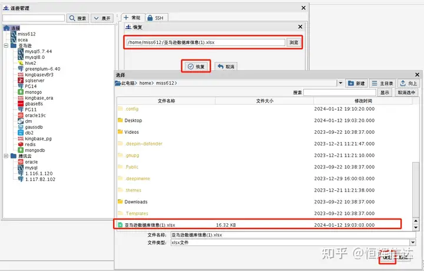424x271 pixels.
Task: Click the PG14 elephant icon
Action: tap(21, 86)
